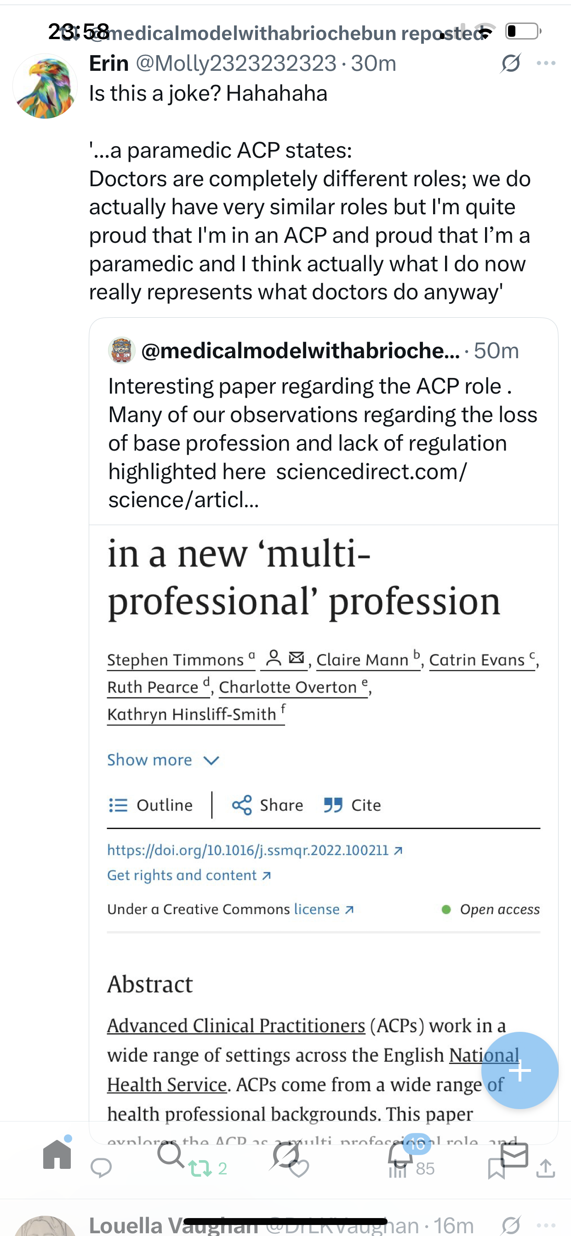Toggle repost on Erin's post

tap(200, 1169)
